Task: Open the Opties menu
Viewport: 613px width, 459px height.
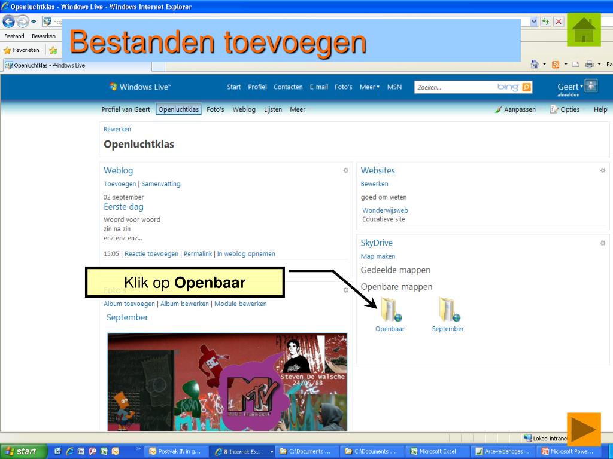Action: (565, 109)
